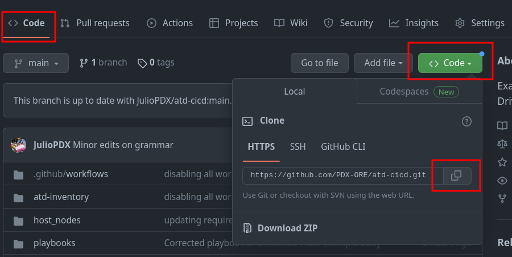Click the Projects table icon
The image size is (512, 257).
214,23
